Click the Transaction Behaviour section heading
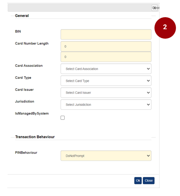 click(x=35, y=137)
